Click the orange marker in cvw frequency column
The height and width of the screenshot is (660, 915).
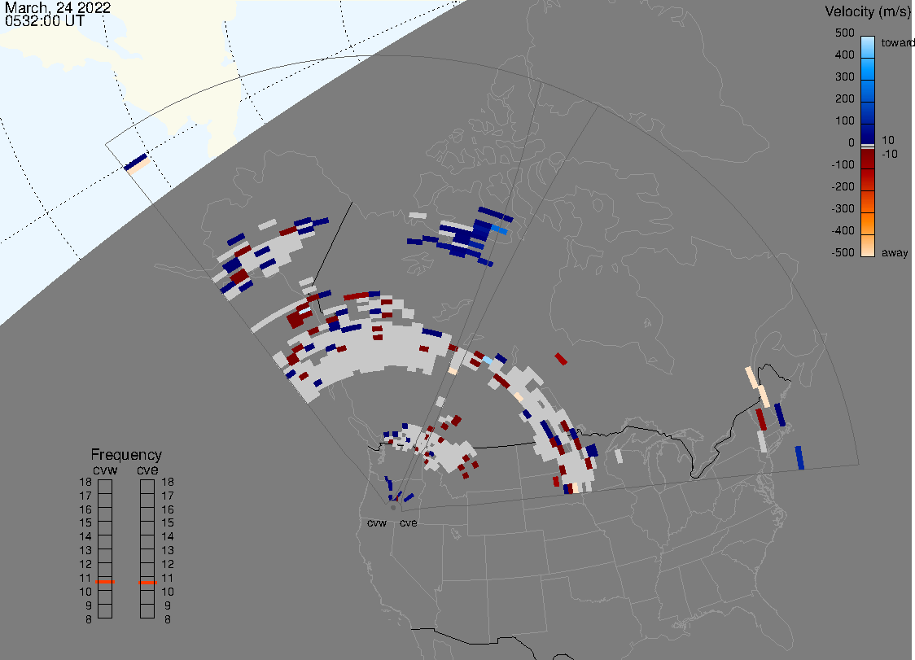(x=105, y=583)
